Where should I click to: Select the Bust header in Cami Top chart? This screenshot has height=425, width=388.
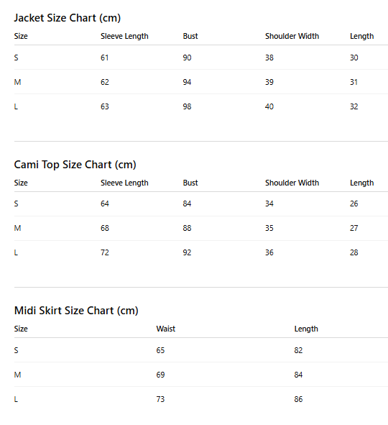pyautogui.click(x=190, y=183)
